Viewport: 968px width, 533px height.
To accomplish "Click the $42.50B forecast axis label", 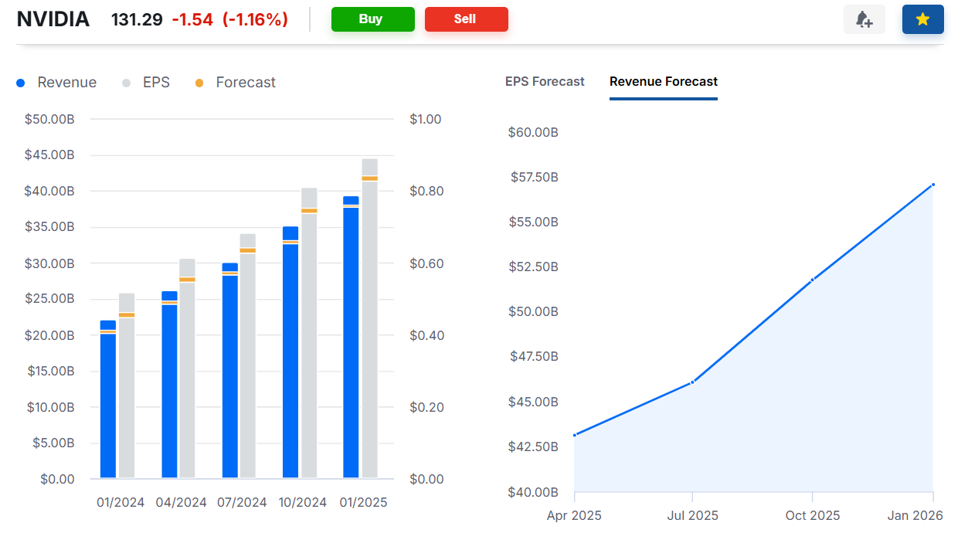I will (x=535, y=446).
